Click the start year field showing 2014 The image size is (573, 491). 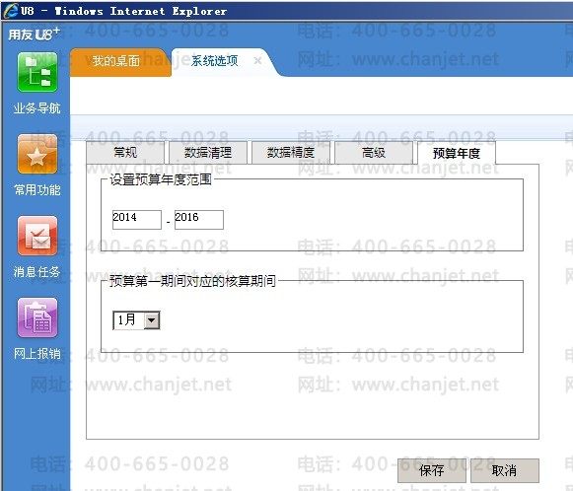[x=137, y=220]
